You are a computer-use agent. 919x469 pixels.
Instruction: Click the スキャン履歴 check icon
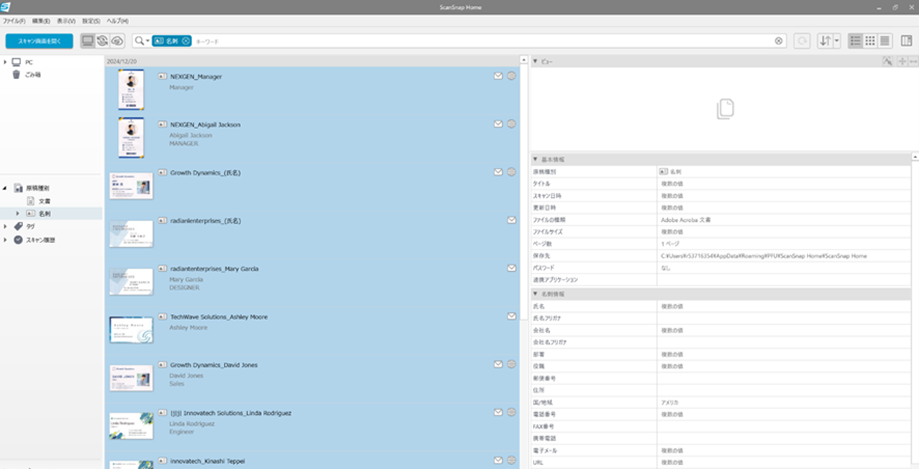coord(18,240)
